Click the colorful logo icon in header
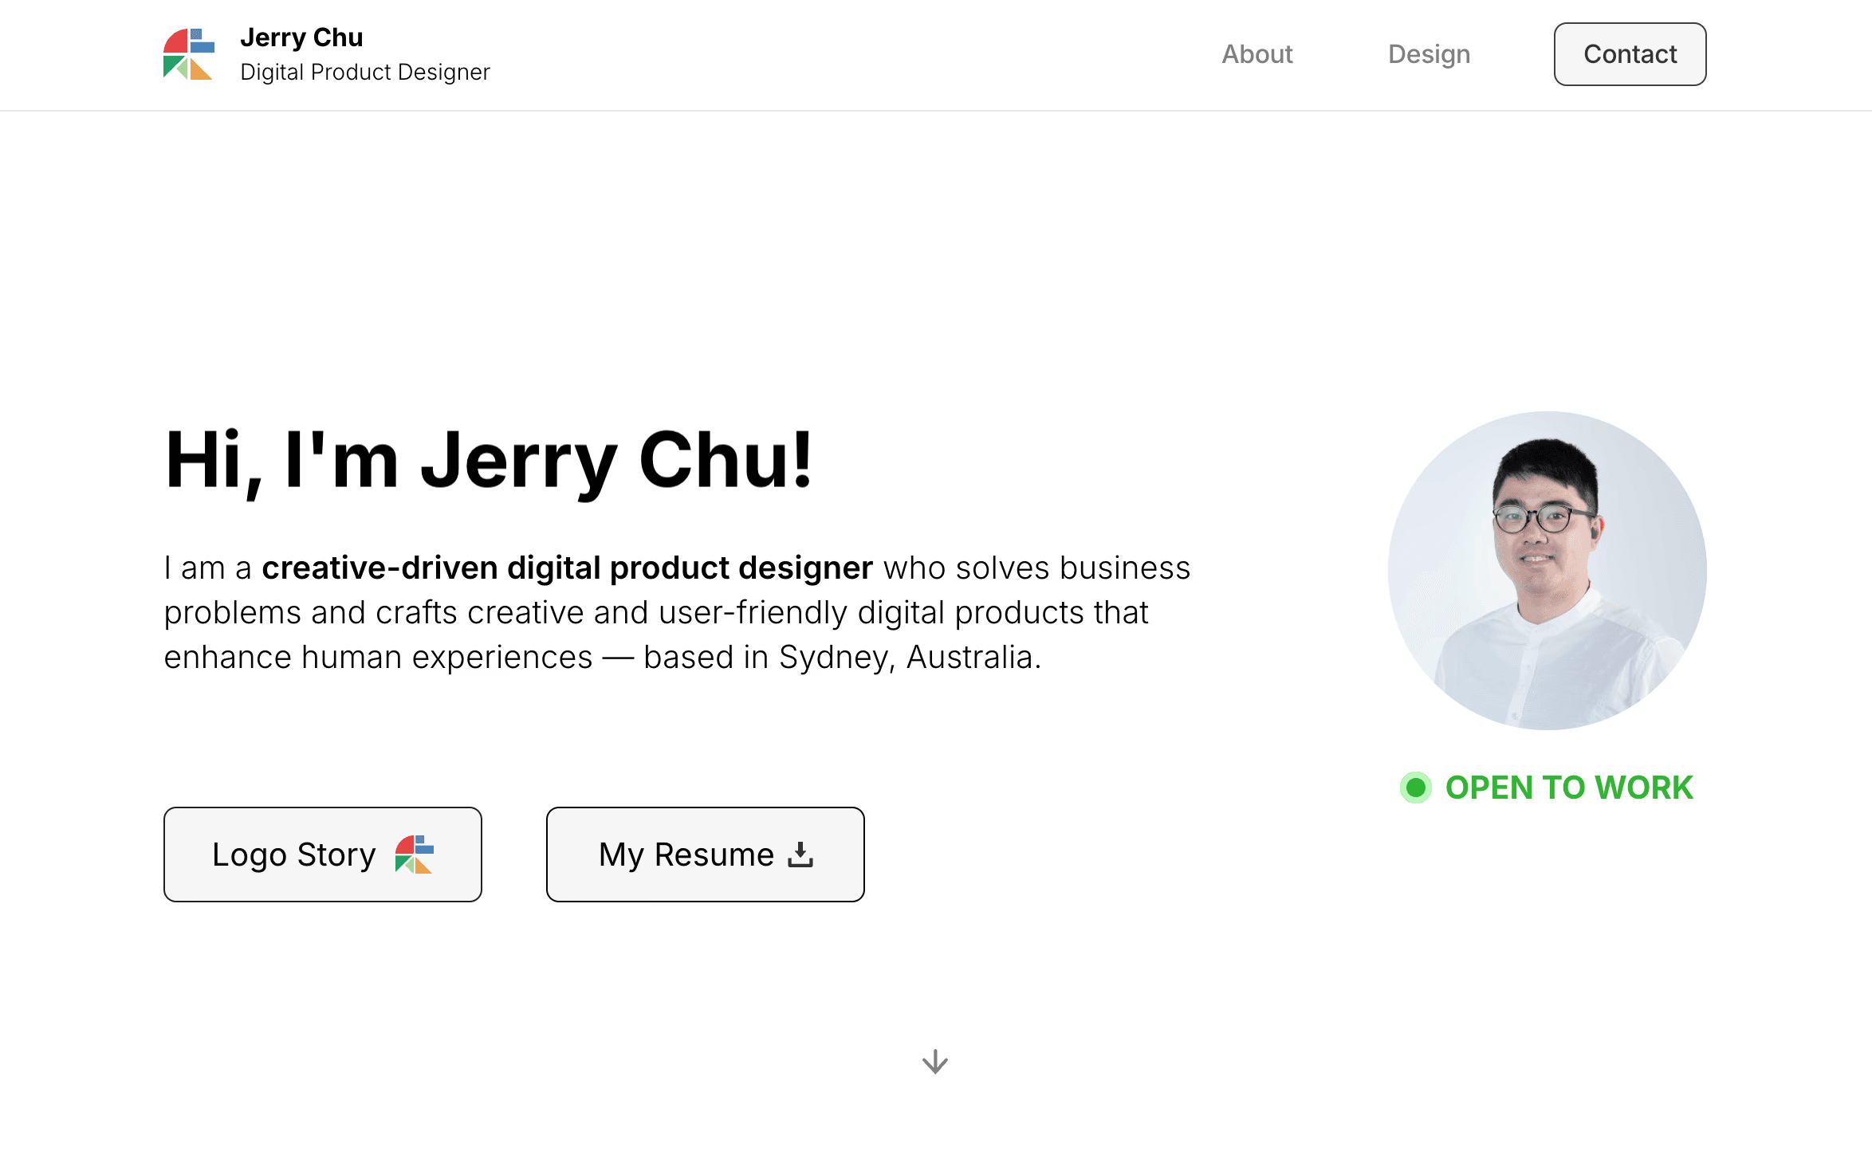 click(x=188, y=54)
